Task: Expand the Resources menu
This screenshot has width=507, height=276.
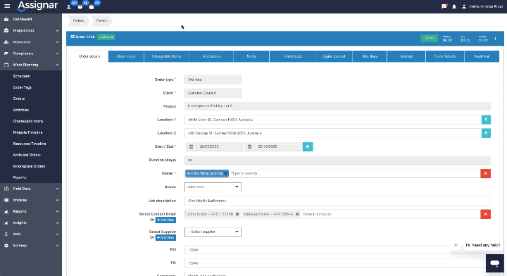Action: pos(57,42)
